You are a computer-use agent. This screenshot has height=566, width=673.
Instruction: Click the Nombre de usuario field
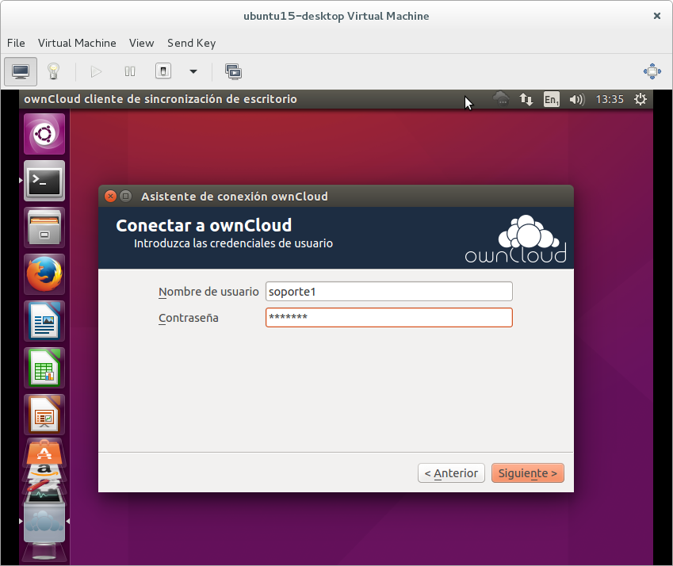tap(389, 292)
